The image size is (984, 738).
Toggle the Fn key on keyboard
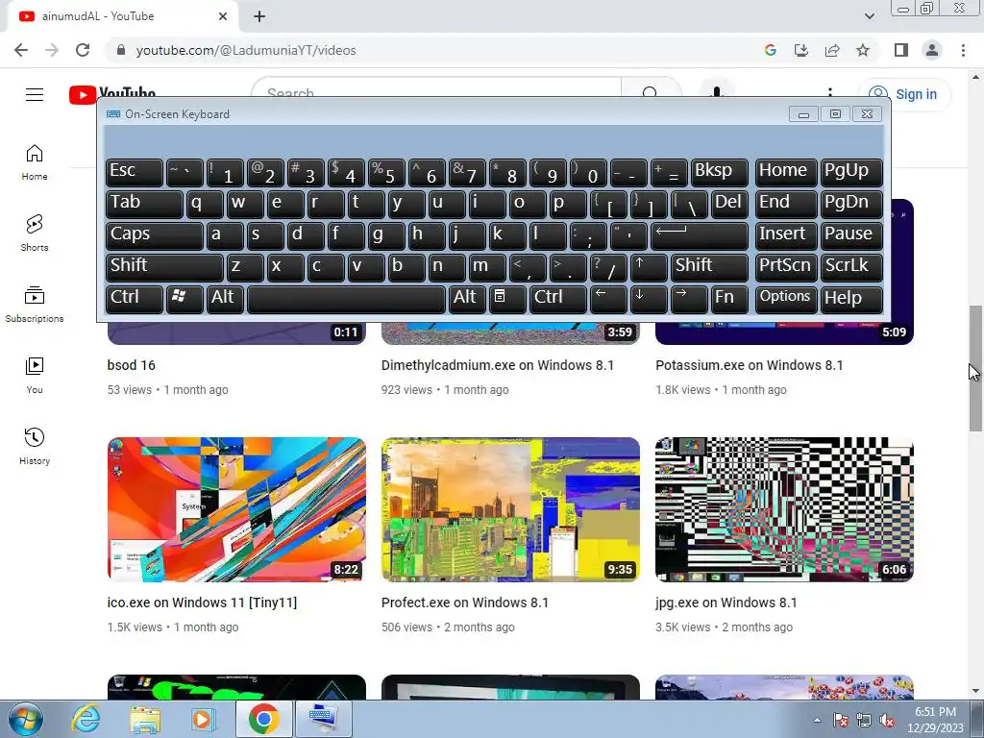(729, 298)
